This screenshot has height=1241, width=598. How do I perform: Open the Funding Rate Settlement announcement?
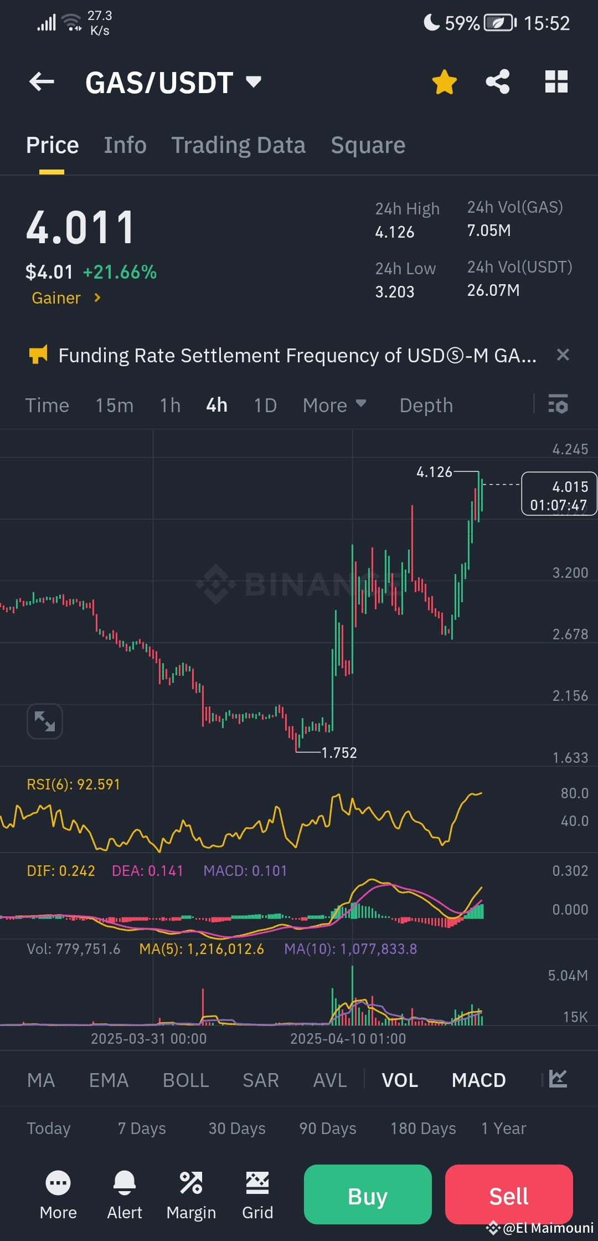297,355
